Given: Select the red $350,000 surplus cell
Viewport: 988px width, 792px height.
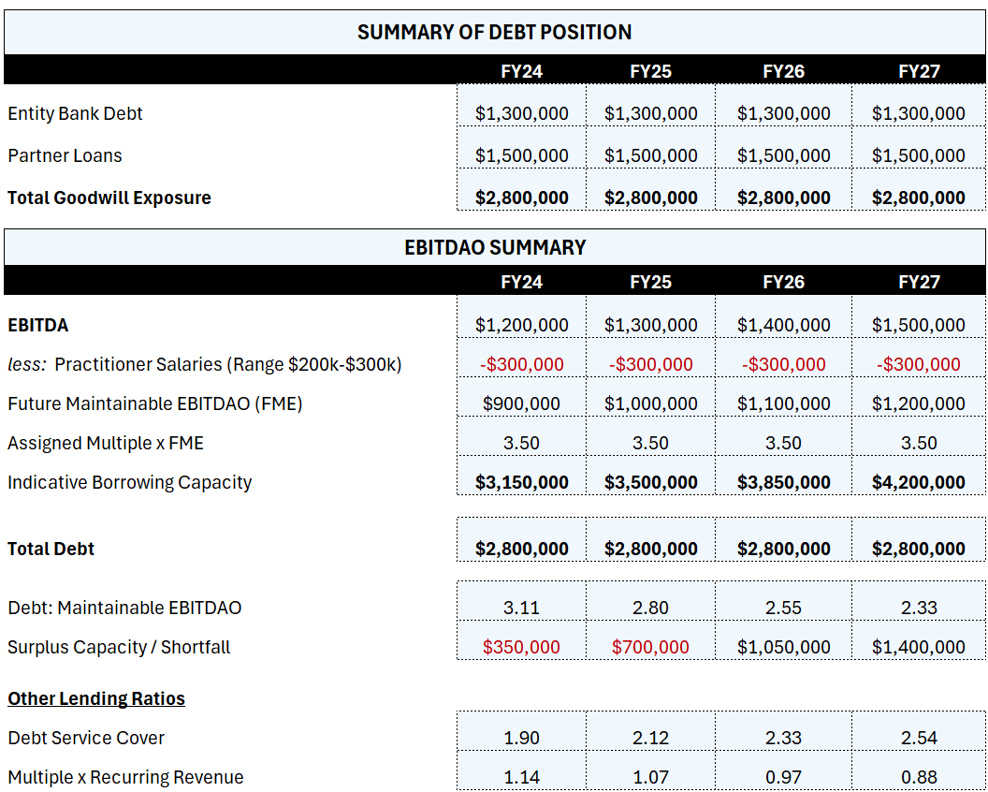Looking at the screenshot, I should click(x=521, y=647).
